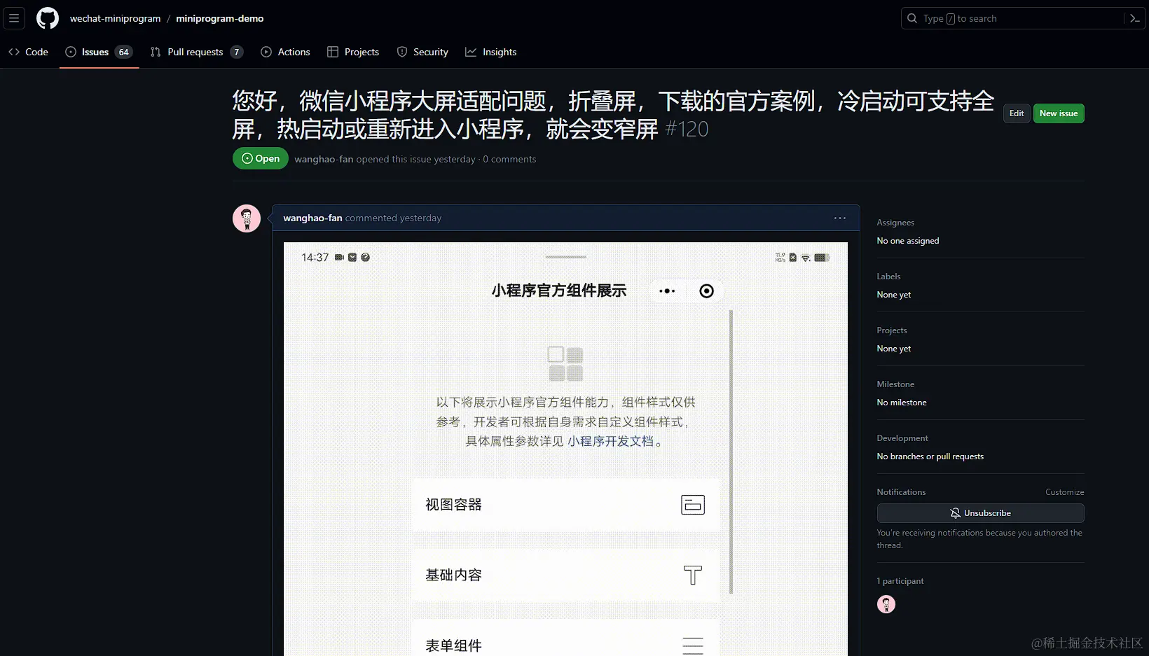Click the issue number #120
1149x656 pixels.
click(687, 129)
